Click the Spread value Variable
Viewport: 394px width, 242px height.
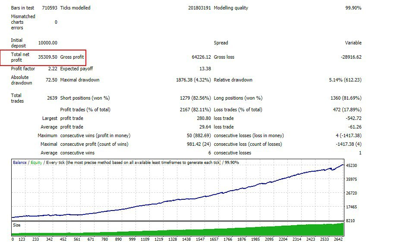pos(353,43)
